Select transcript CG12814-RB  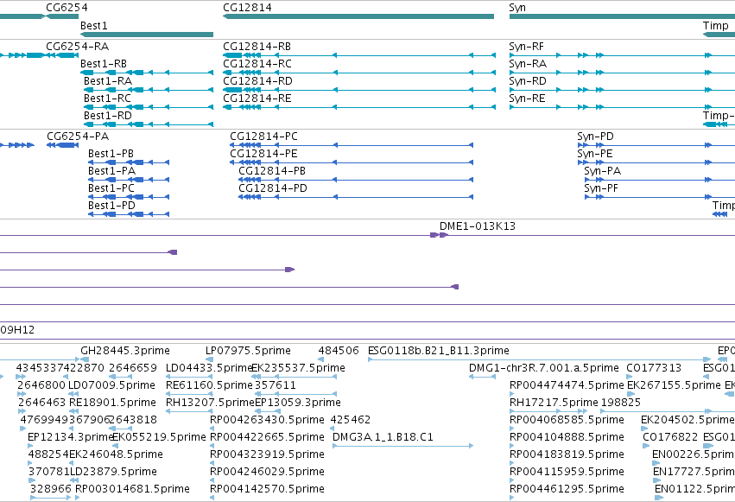click(359, 55)
